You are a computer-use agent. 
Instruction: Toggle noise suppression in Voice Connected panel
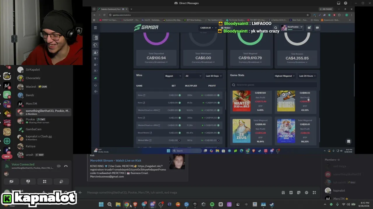pyautogui.click(x=59, y=166)
